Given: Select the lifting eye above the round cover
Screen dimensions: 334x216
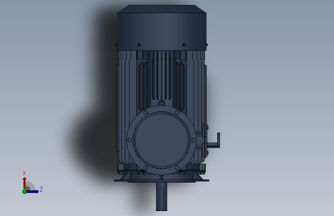Looking at the screenshot, I should tap(161, 103).
